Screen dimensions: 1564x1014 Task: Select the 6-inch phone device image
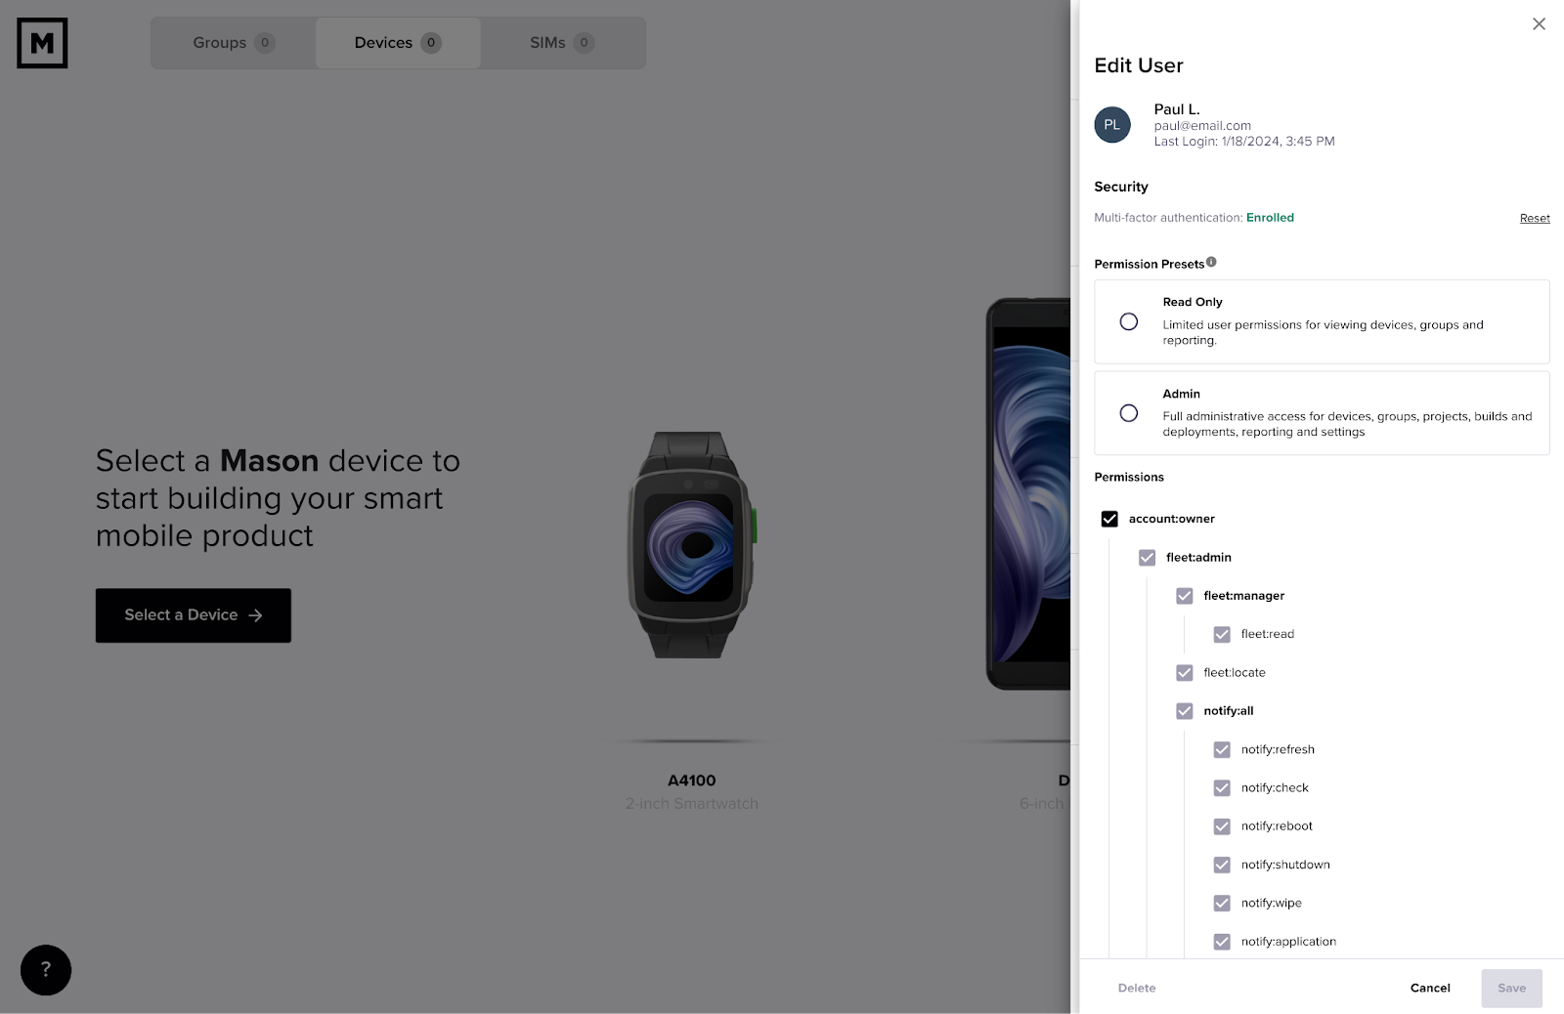click(x=1028, y=494)
